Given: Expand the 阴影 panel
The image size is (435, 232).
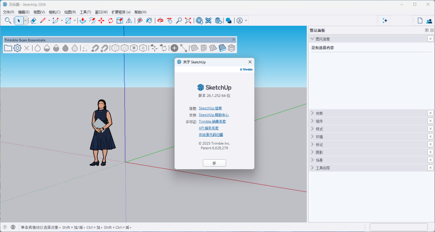Looking at the screenshot, I should coord(313,152).
